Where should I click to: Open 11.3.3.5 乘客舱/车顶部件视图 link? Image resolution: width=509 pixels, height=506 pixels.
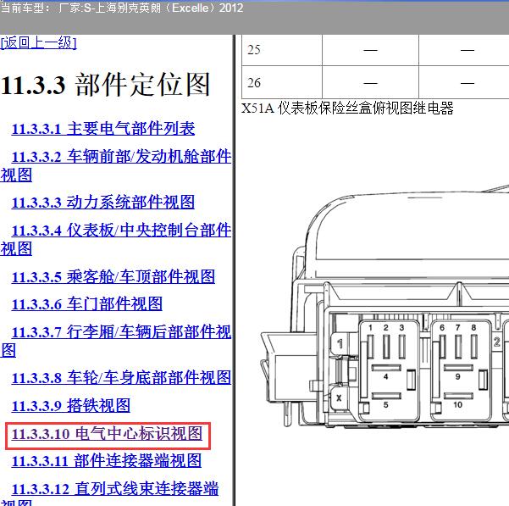[x=113, y=276]
